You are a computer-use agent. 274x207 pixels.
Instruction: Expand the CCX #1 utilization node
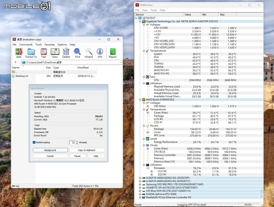(x=151, y=174)
